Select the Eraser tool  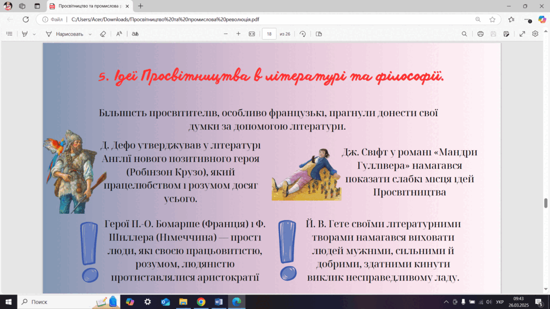pyautogui.click(x=103, y=34)
